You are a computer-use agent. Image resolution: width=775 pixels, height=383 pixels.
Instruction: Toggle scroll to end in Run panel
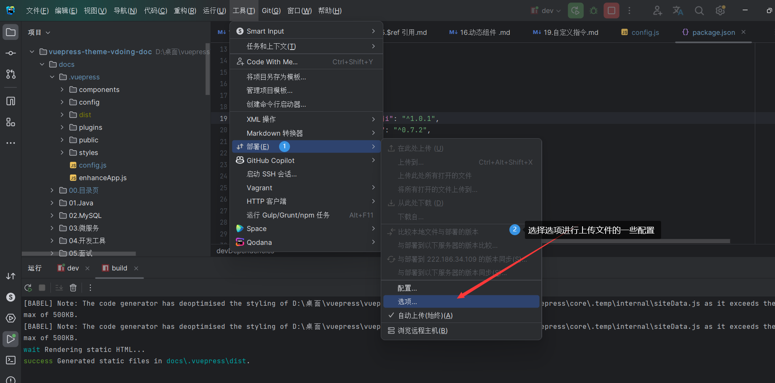(59, 288)
